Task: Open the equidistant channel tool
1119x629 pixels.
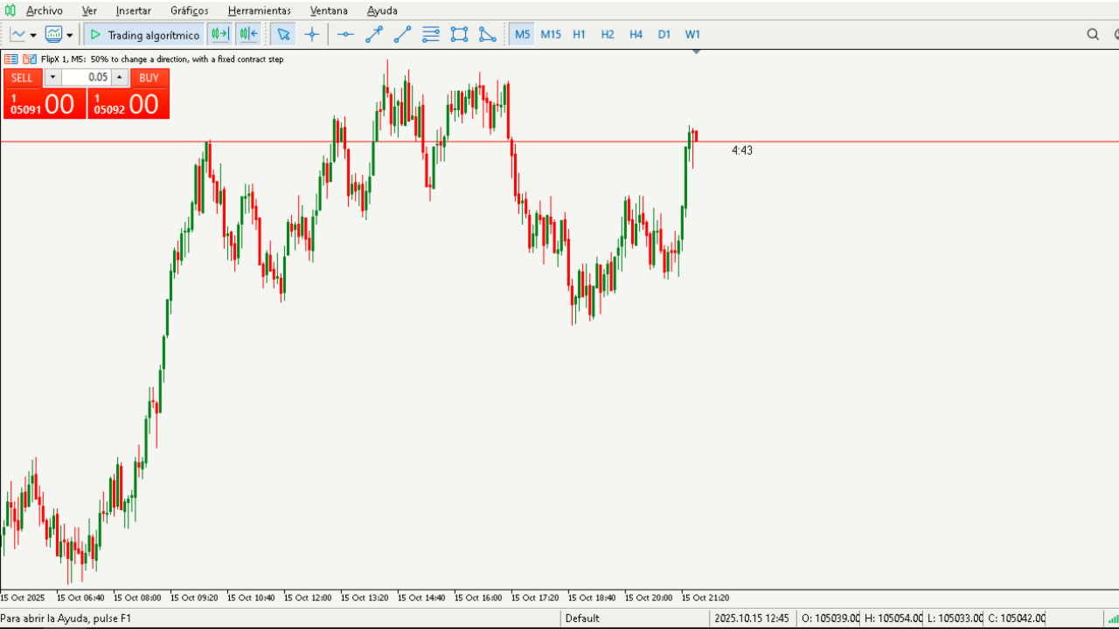Action: pyautogui.click(x=430, y=34)
